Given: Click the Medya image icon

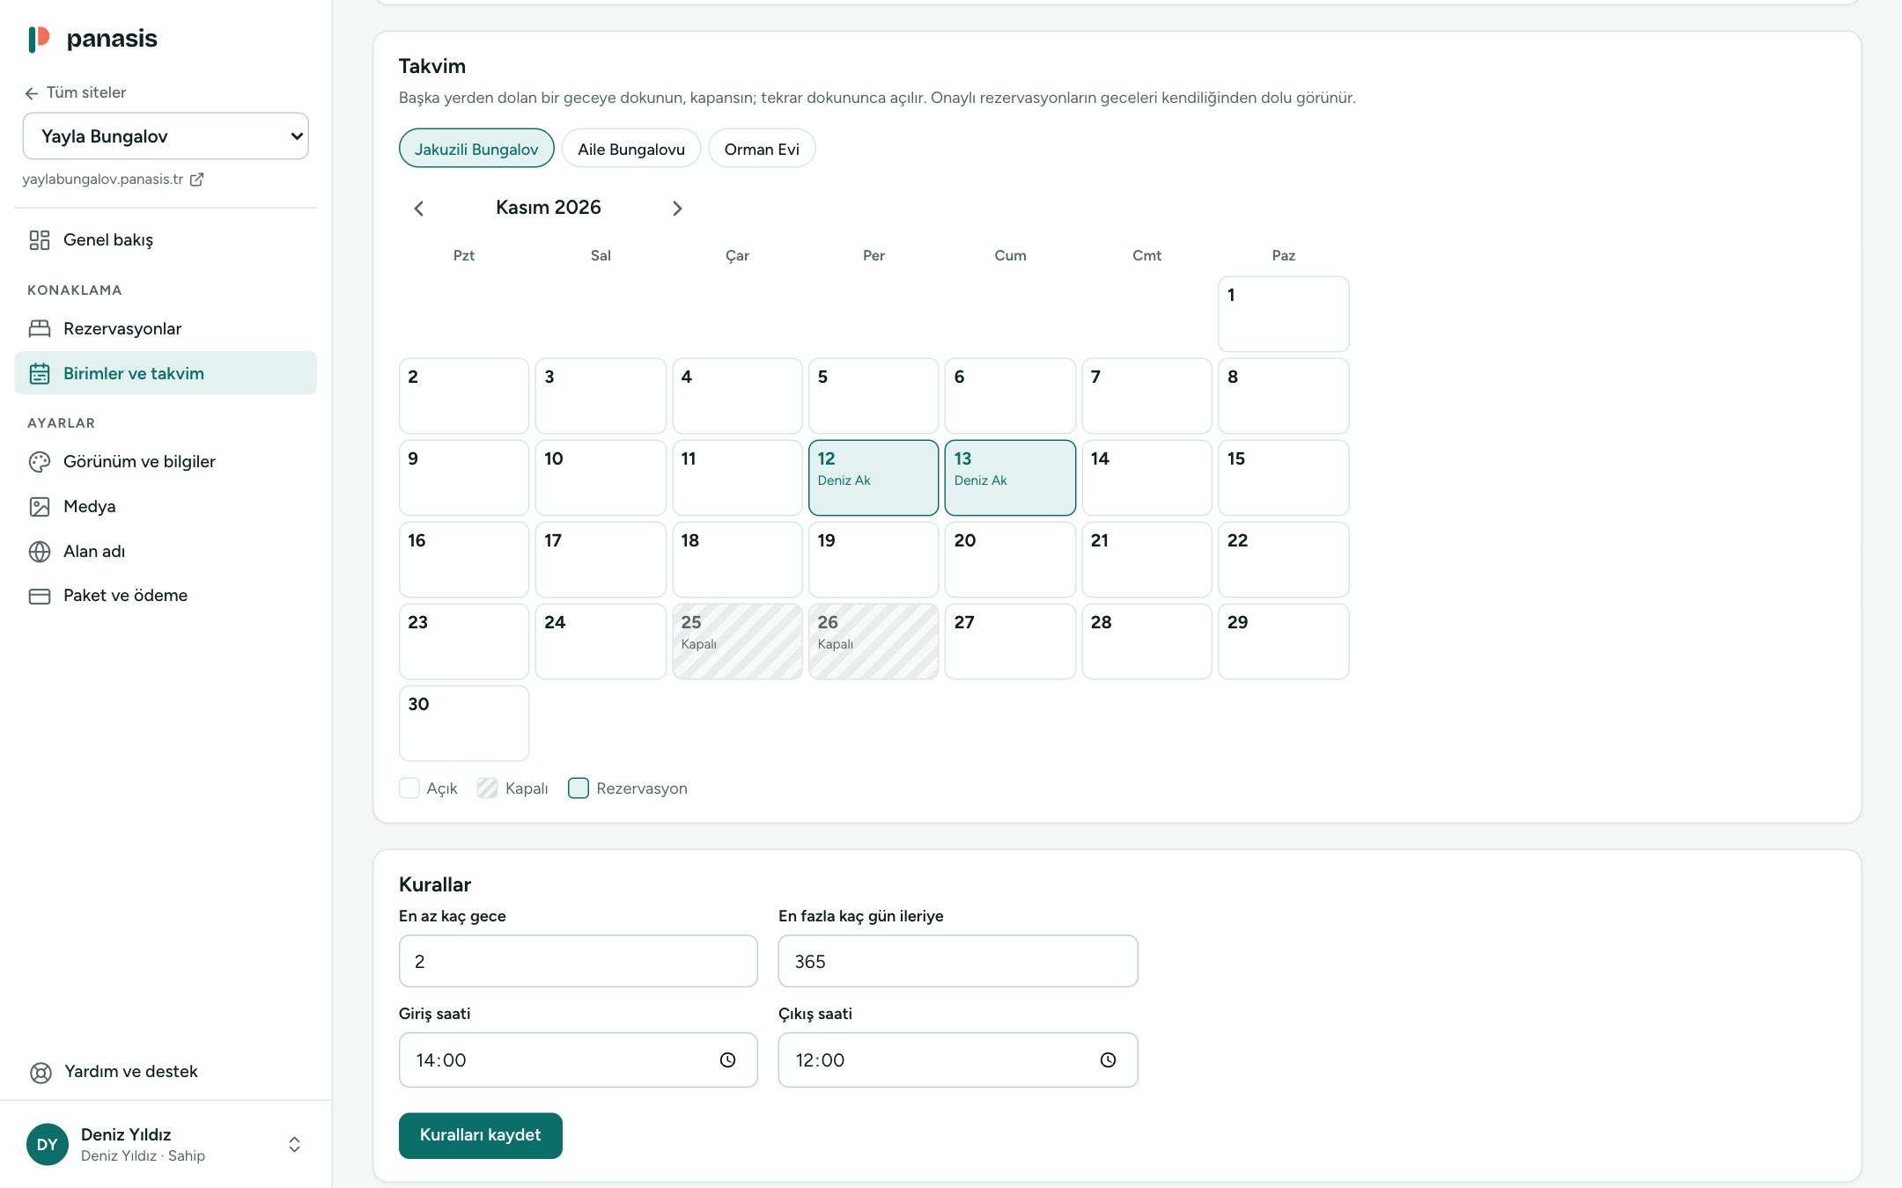Looking at the screenshot, I should [40, 507].
